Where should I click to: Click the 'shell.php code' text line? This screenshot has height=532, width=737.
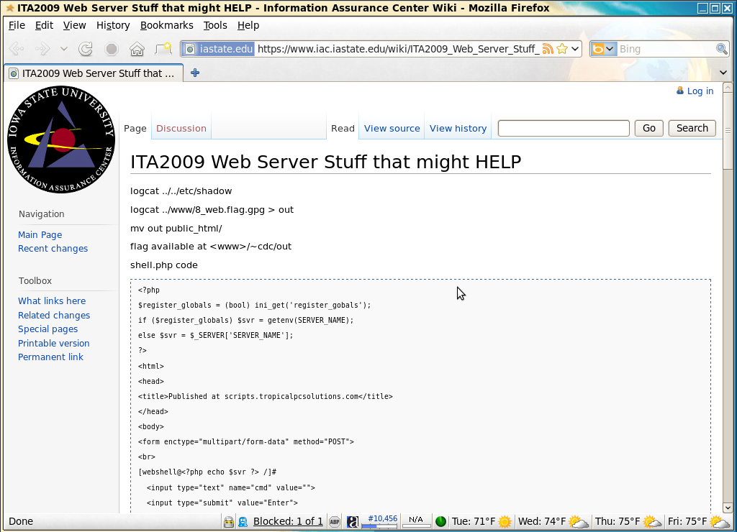point(164,265)
